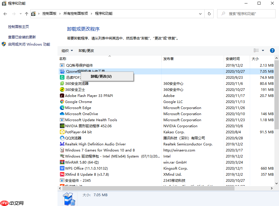Click 程序和功能 in the breadcrumb
The image size is (279, 206).
[104, 14]
